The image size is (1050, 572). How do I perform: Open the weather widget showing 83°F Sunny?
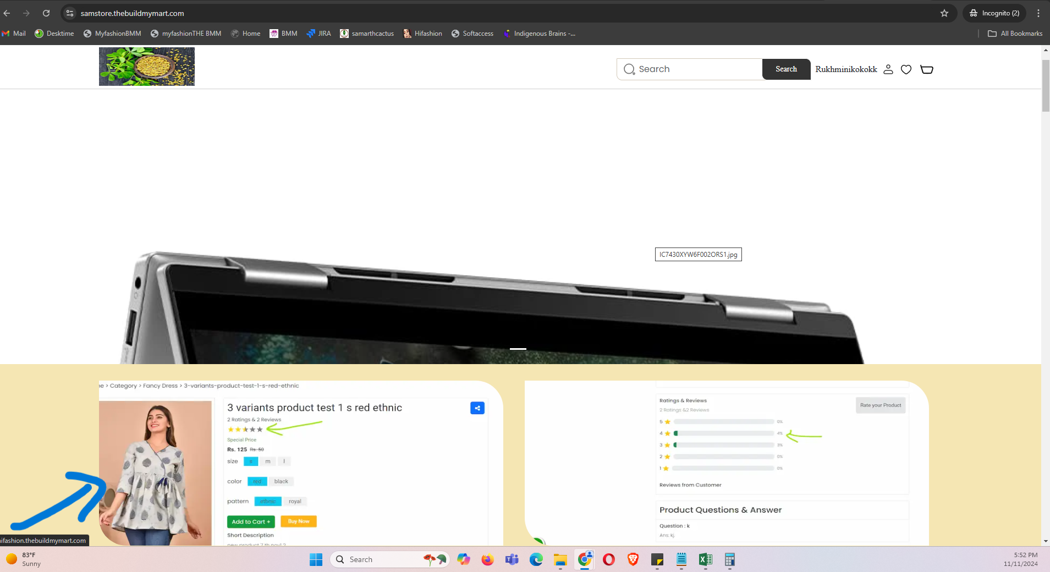tap(24, 559)
